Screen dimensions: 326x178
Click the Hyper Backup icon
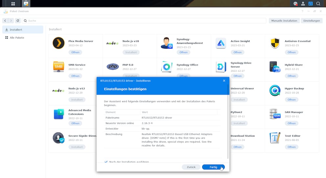pyautogui.click(x=275, y=90)
